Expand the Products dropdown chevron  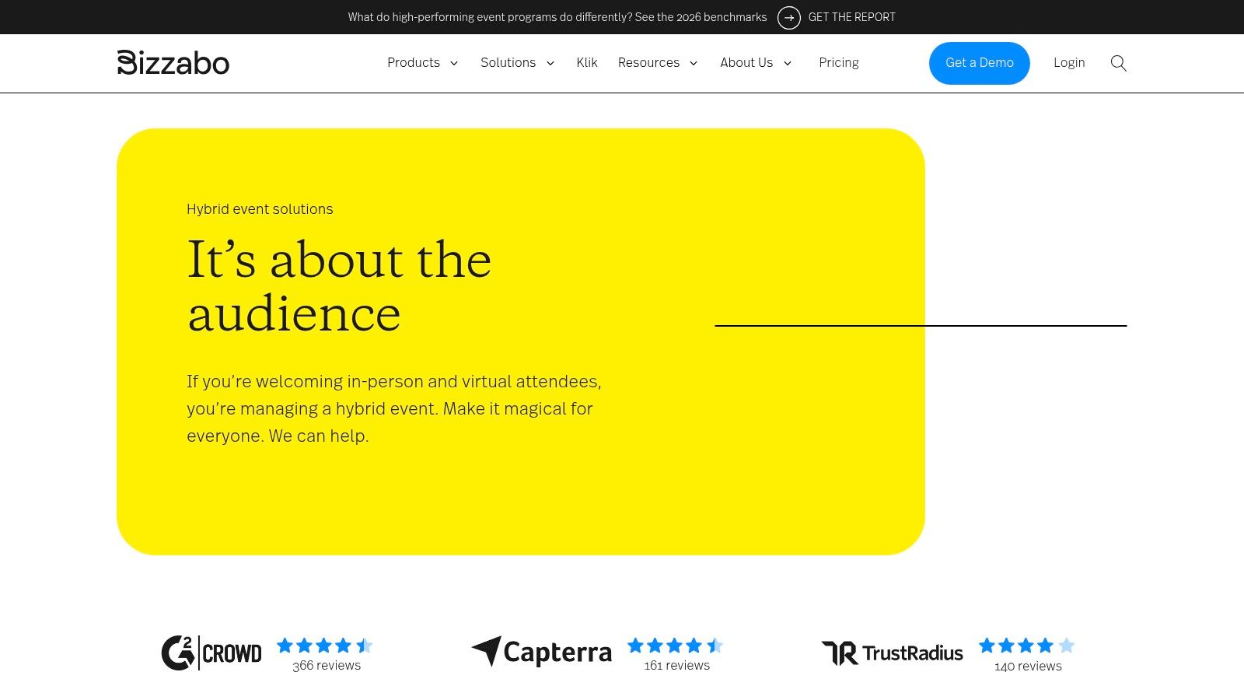(x=454, y=63)
